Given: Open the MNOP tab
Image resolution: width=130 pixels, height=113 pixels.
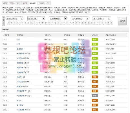Looking at the screenshot, I should click(25, 3).
